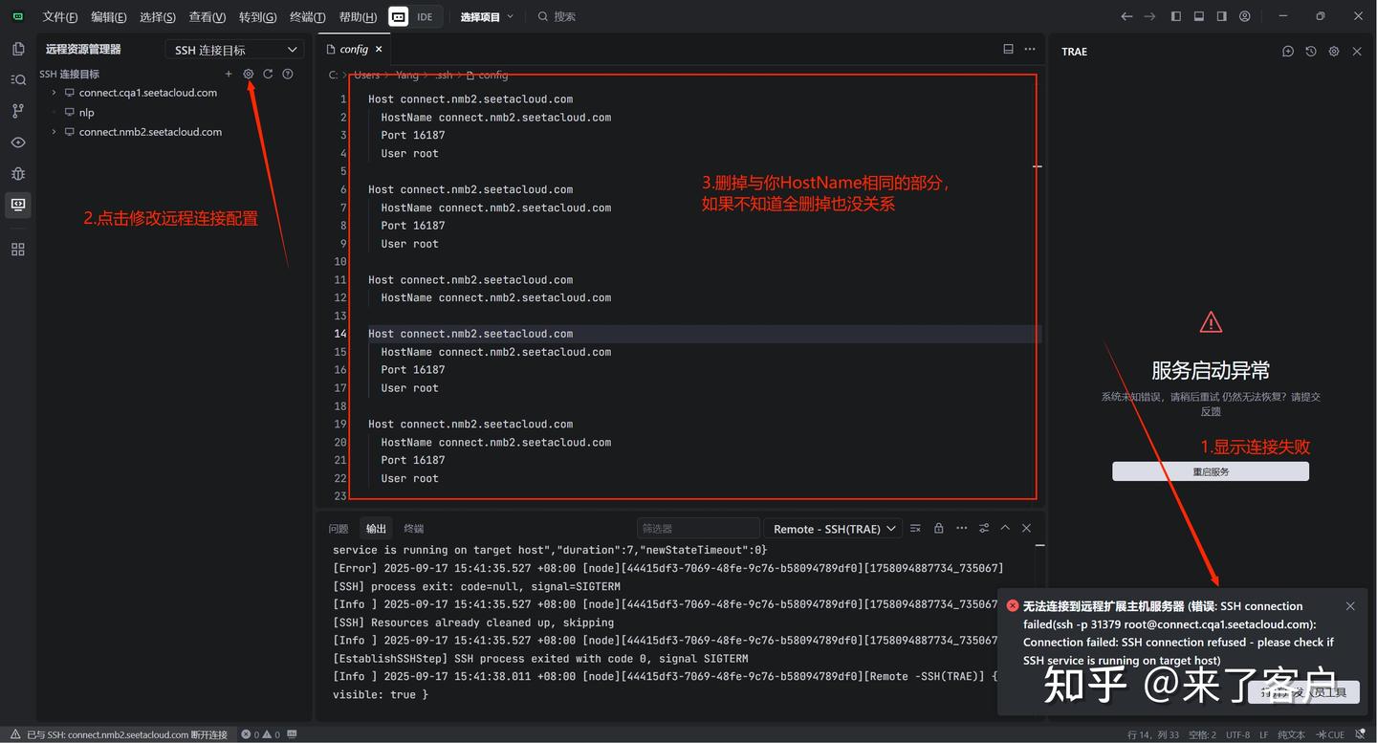Toggle scroll lock in the output panel
Viewport: 1377px width, 743px height.
pos(938,528)
